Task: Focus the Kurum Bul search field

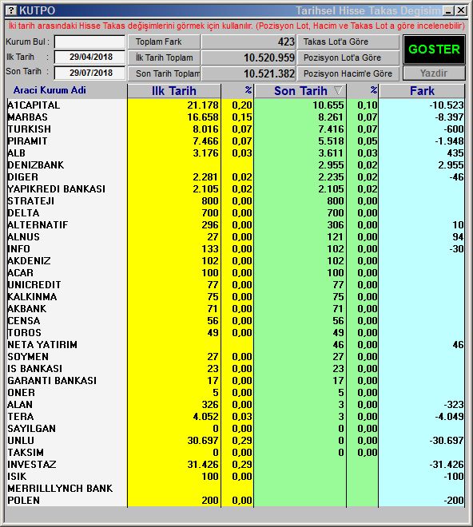Action: [89, 42]
